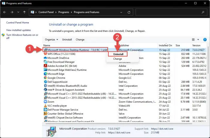Click the view layout icon
Screen dimensions: 210x138
(x=193, y=40)
